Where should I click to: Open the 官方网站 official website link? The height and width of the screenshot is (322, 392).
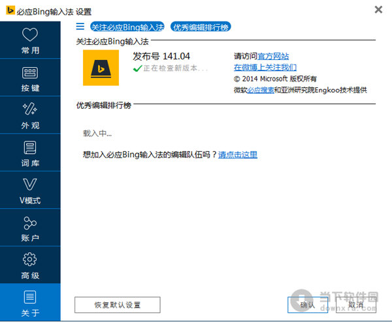pyautogui.click(x=273, y=56)
